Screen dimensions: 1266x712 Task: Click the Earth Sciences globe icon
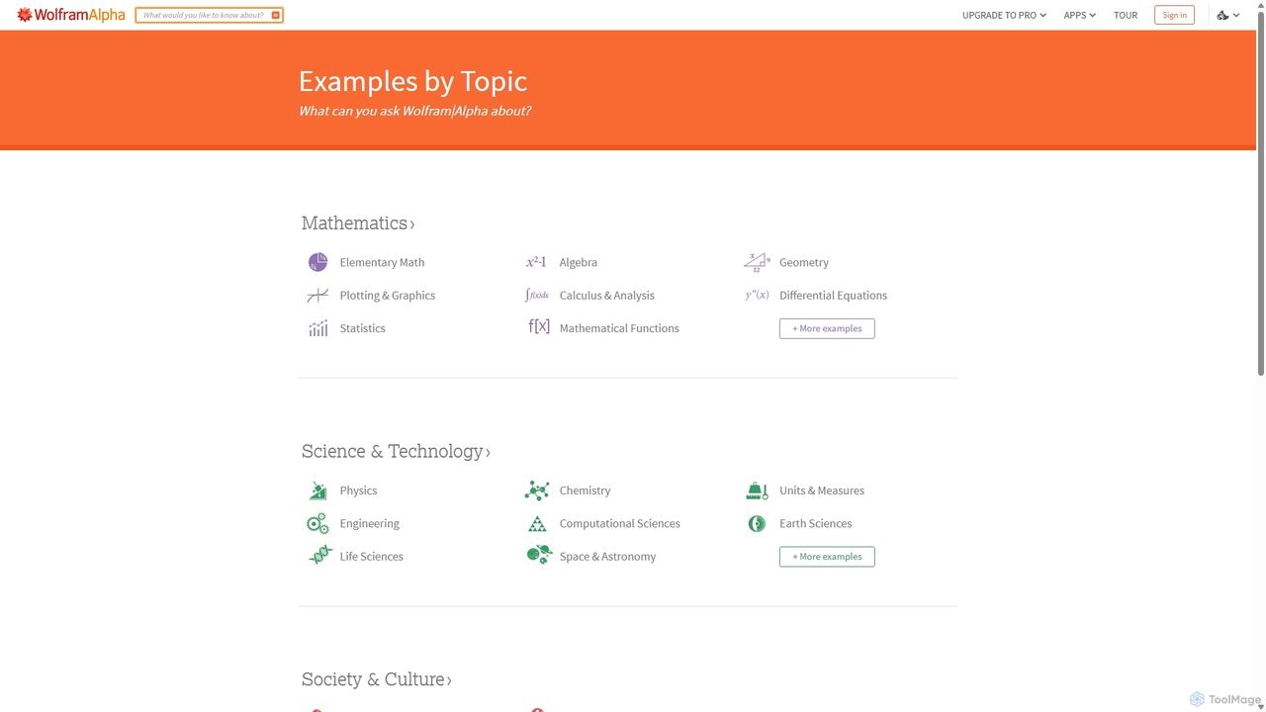click(757, 523)
